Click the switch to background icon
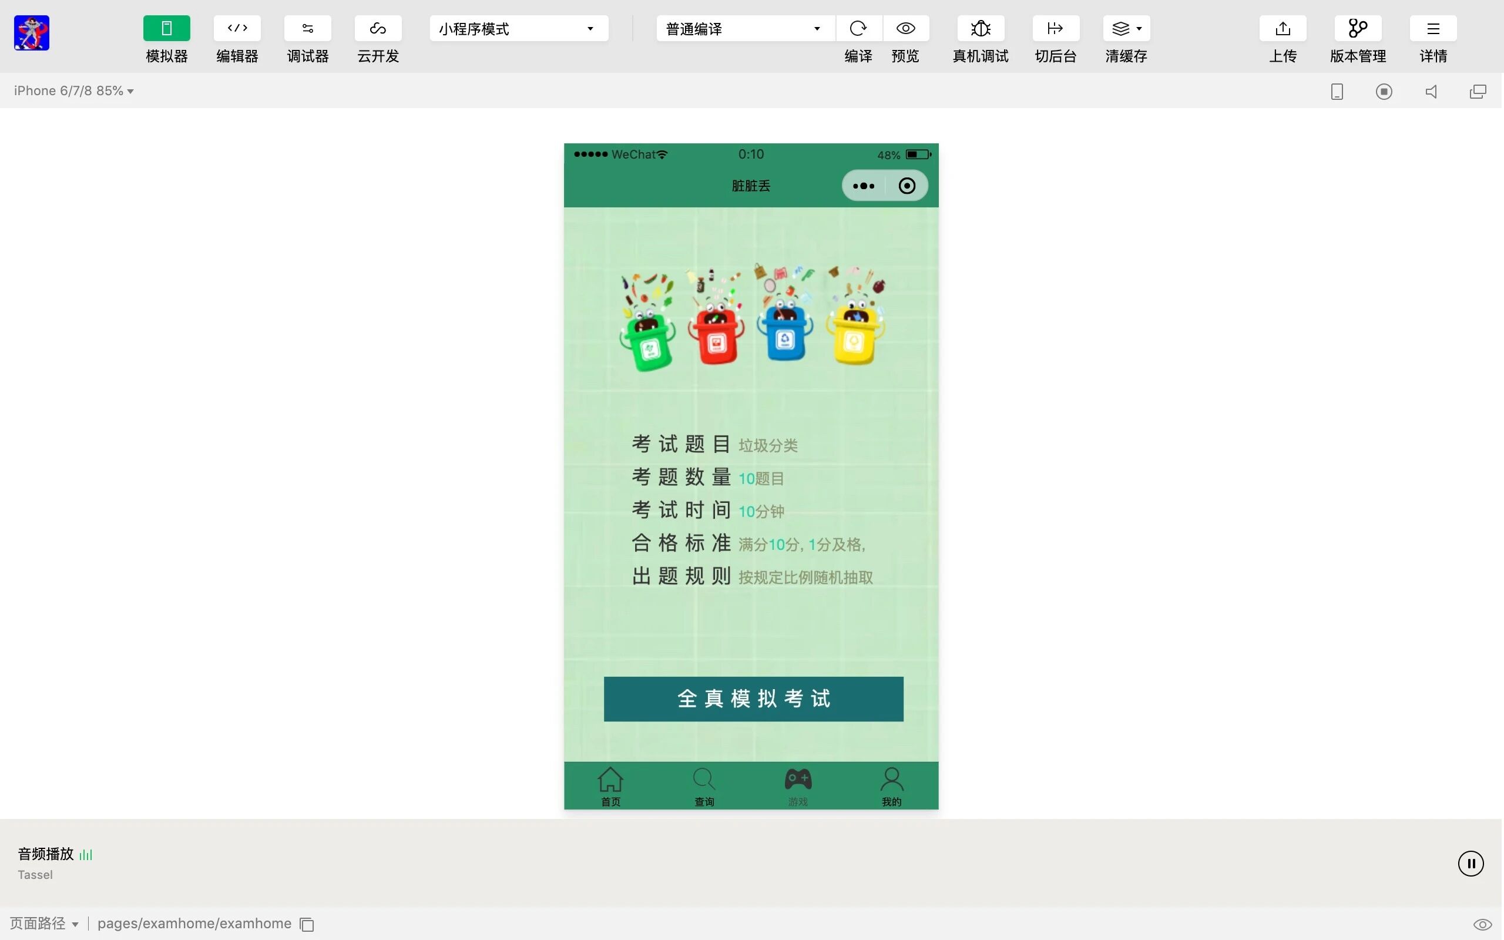 (x=1055, y=29)
